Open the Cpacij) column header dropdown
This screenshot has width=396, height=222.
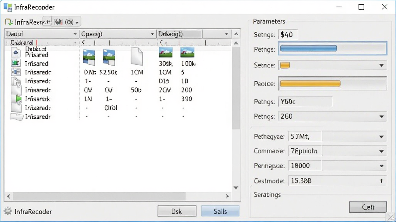click(x=152, y=34)
